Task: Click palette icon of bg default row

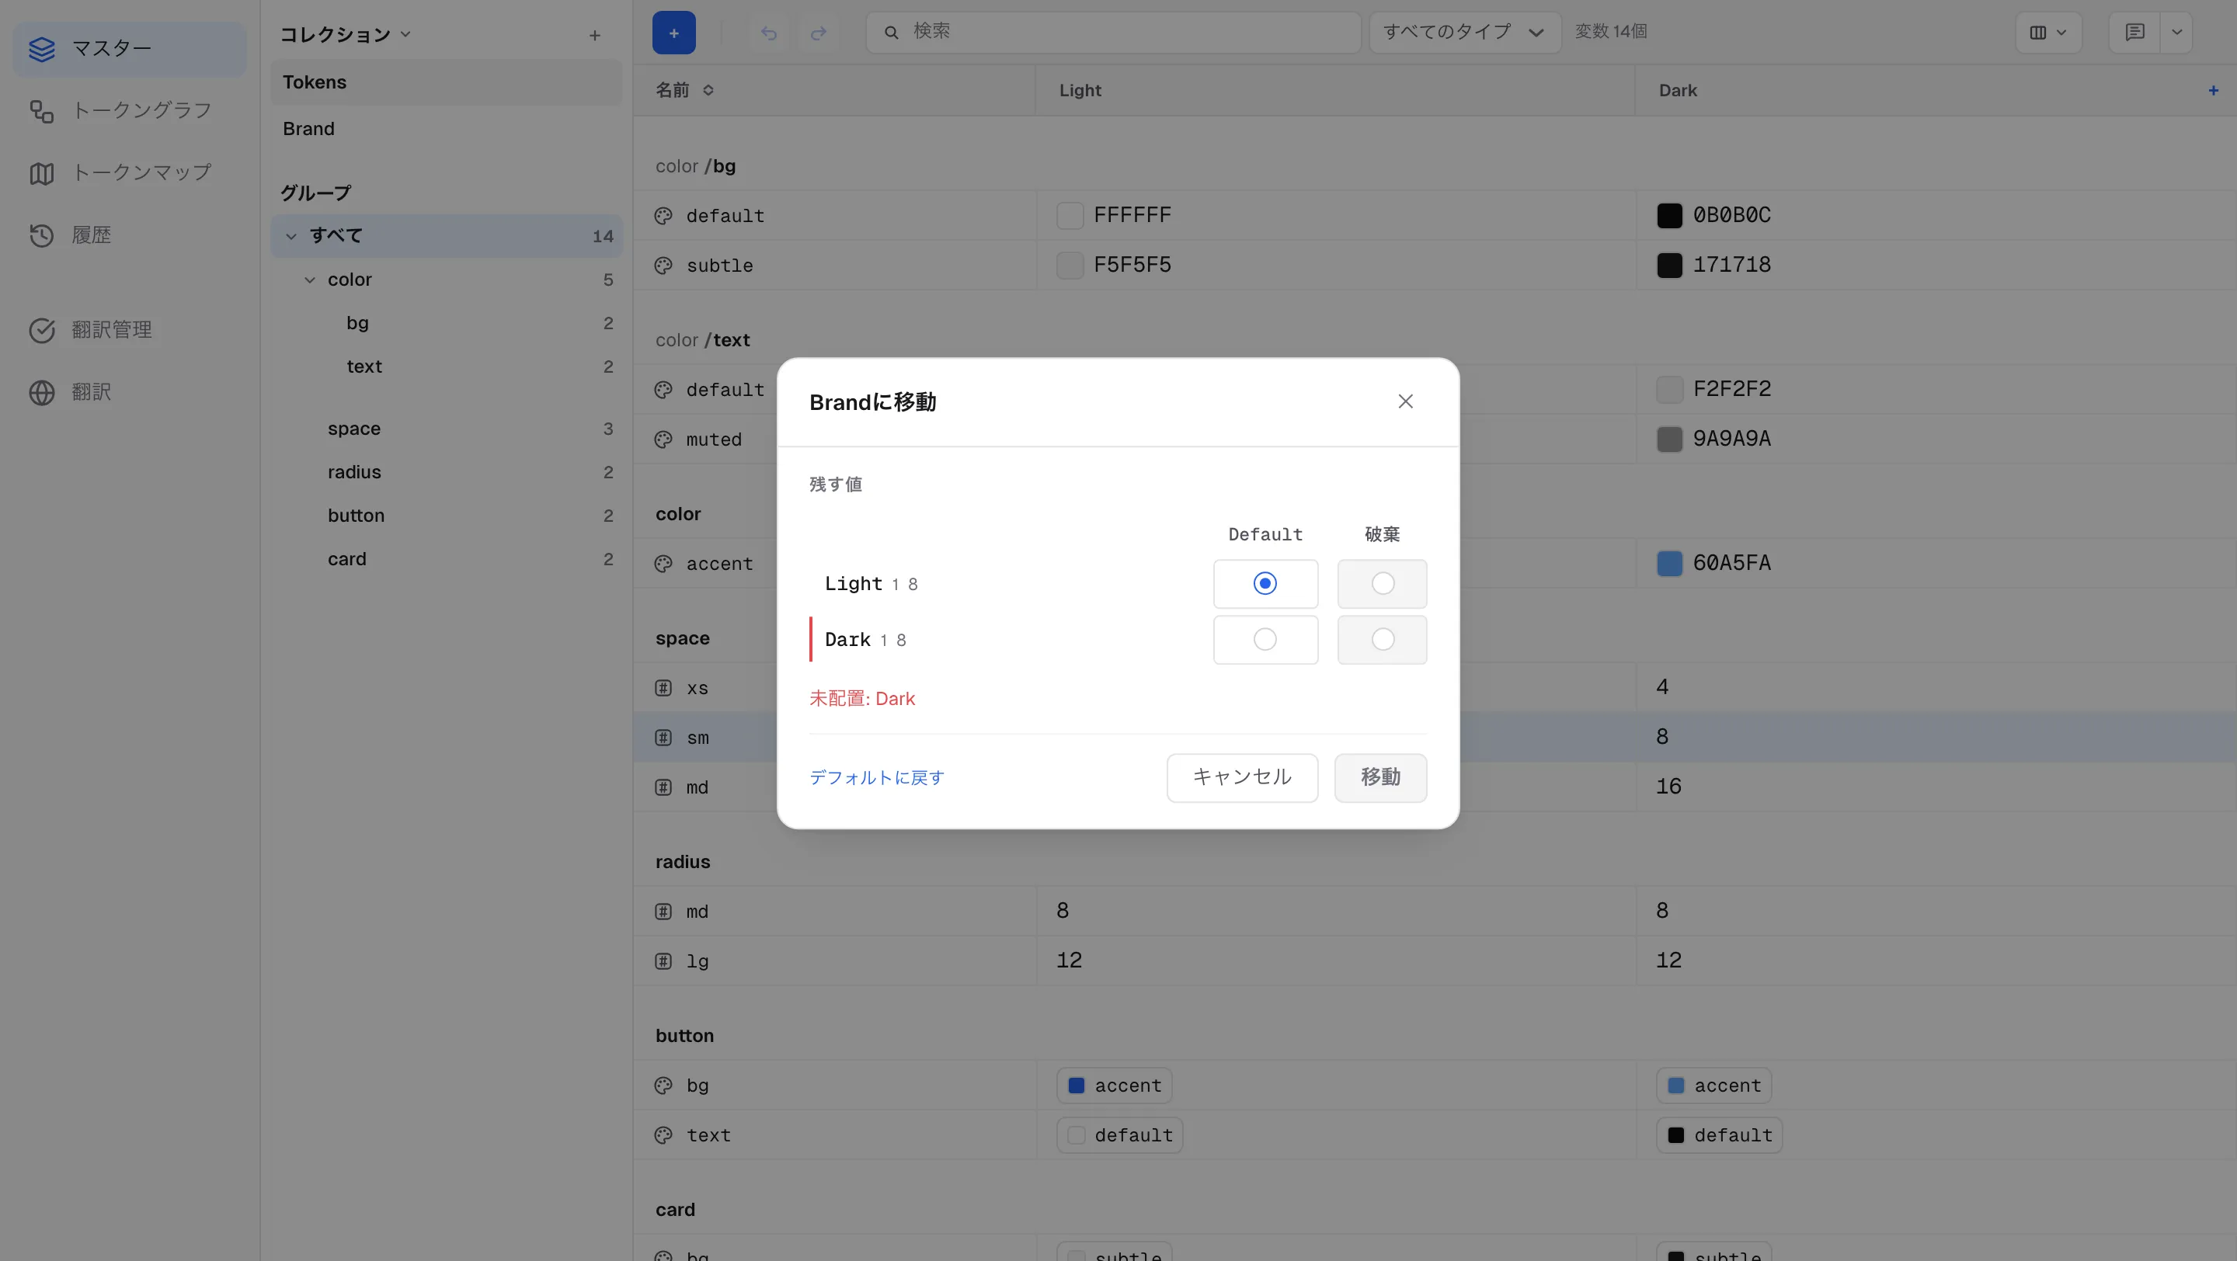Action: click(663, 216)
